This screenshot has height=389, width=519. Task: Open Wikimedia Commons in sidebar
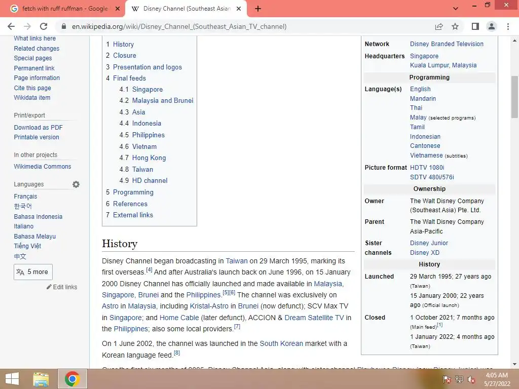[x=43, y=166]
